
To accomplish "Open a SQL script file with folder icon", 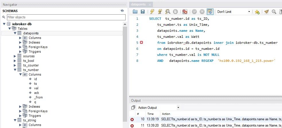I will [135, 12].
